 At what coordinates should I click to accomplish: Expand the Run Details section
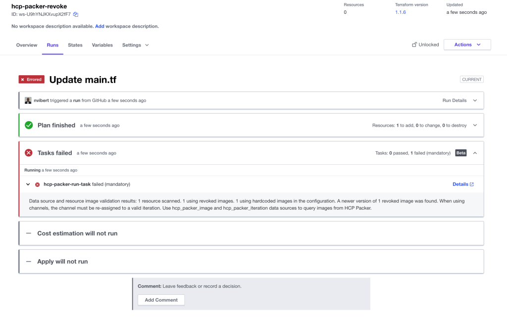(475, 100)
